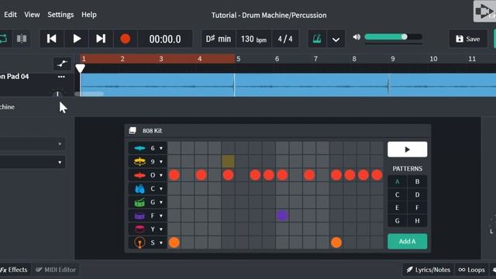Toggle the cycle loop mode
496x279 pixels.
click(x=4, y=39)
